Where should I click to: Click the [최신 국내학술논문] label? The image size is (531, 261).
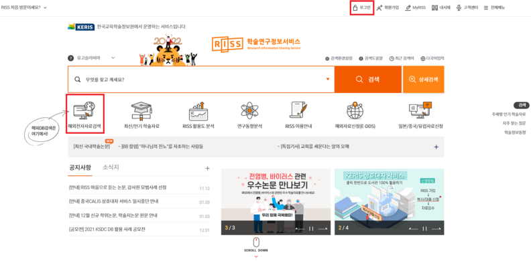click(91, 147)
